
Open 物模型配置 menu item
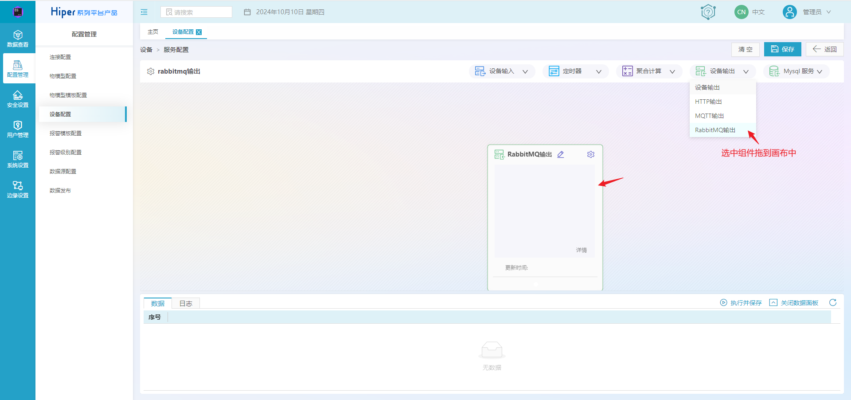[63, 76]
